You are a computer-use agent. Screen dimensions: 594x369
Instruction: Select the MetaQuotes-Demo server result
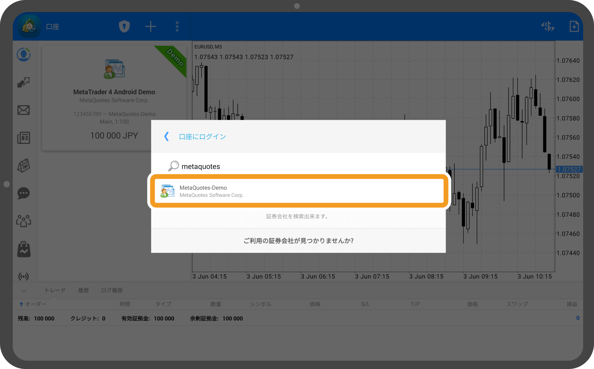pyautogui.click(x=299, y=191)
